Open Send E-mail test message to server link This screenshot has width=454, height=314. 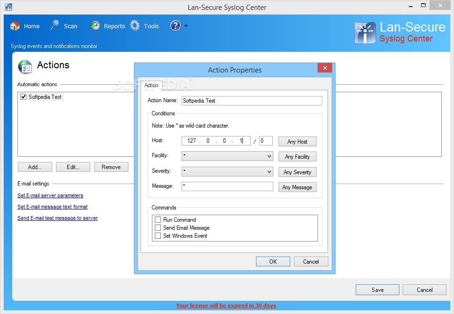pos(57,218)
